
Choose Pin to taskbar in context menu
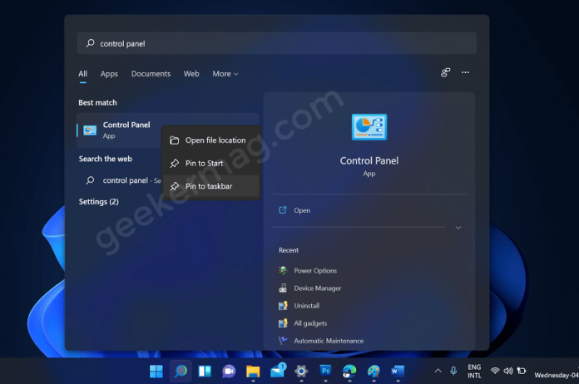tap(210, 186)
